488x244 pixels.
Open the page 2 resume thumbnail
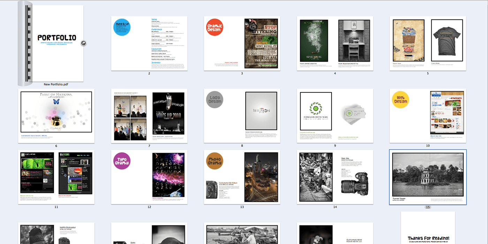coord(149,43)
